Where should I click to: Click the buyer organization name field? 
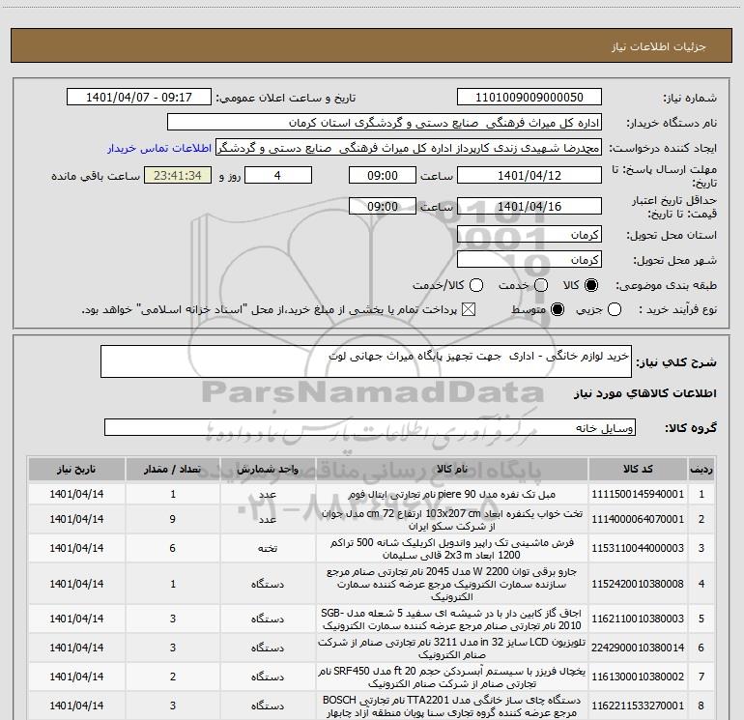pyautogui.click(x=385, y=123)
